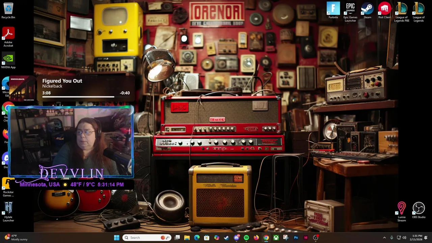Open the NVIDIA App desktop shortcut

click(x=8, y=61)
